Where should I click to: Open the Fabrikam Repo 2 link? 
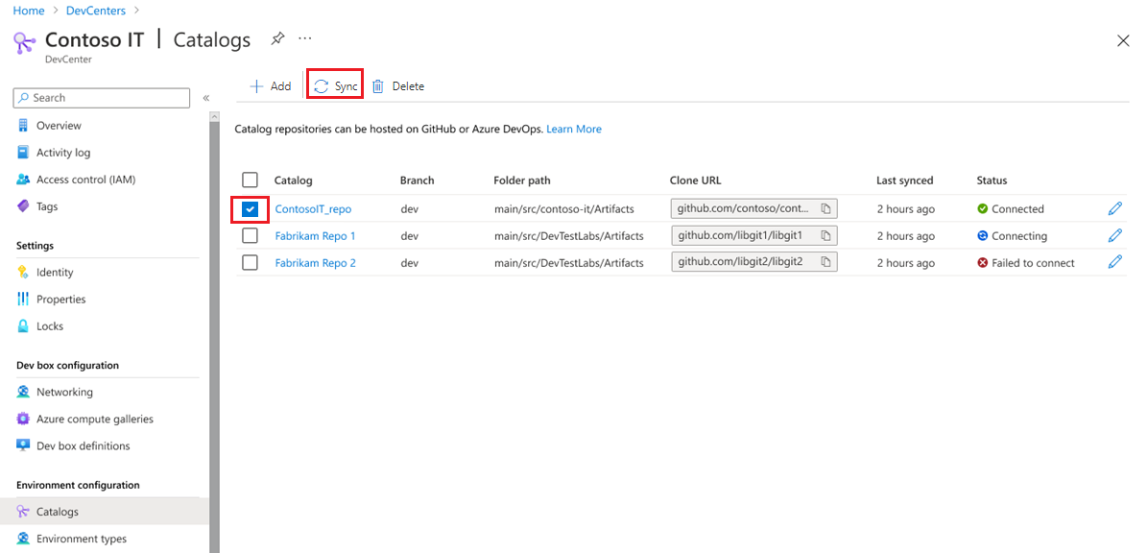(316, 263)
